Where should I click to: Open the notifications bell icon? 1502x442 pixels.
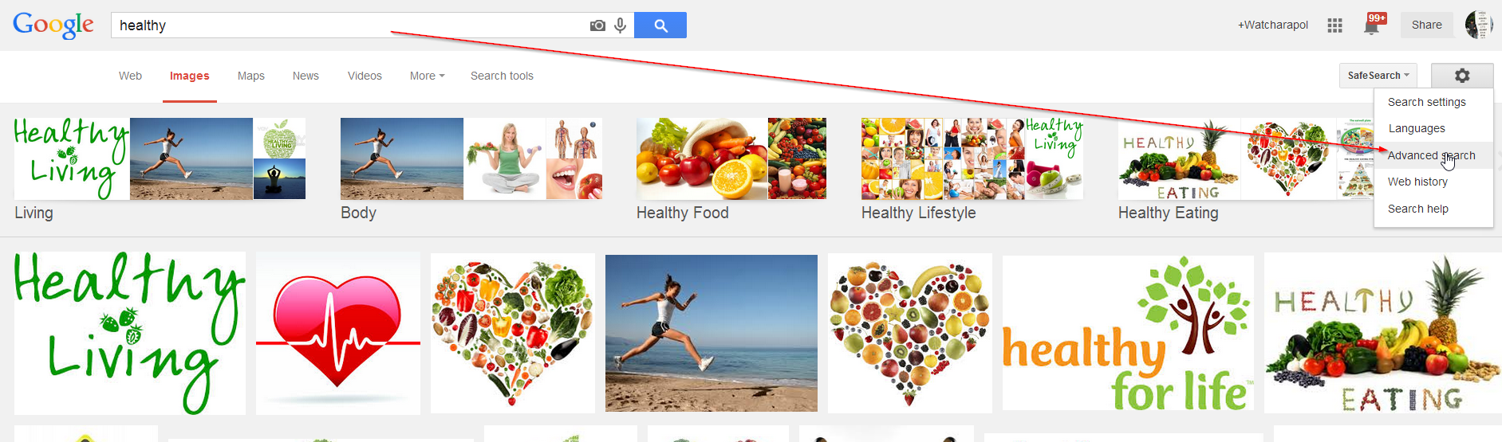(x=1372, y=25)
